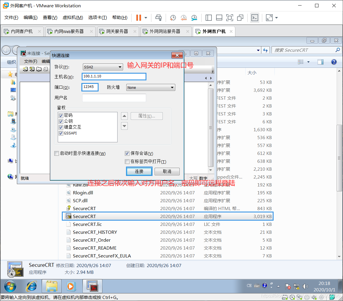This screenshot has height=301, width=343.
Task: Uncheck the 保存会话 checkbox
Action: pyautogui.click(x=127, y=153)
